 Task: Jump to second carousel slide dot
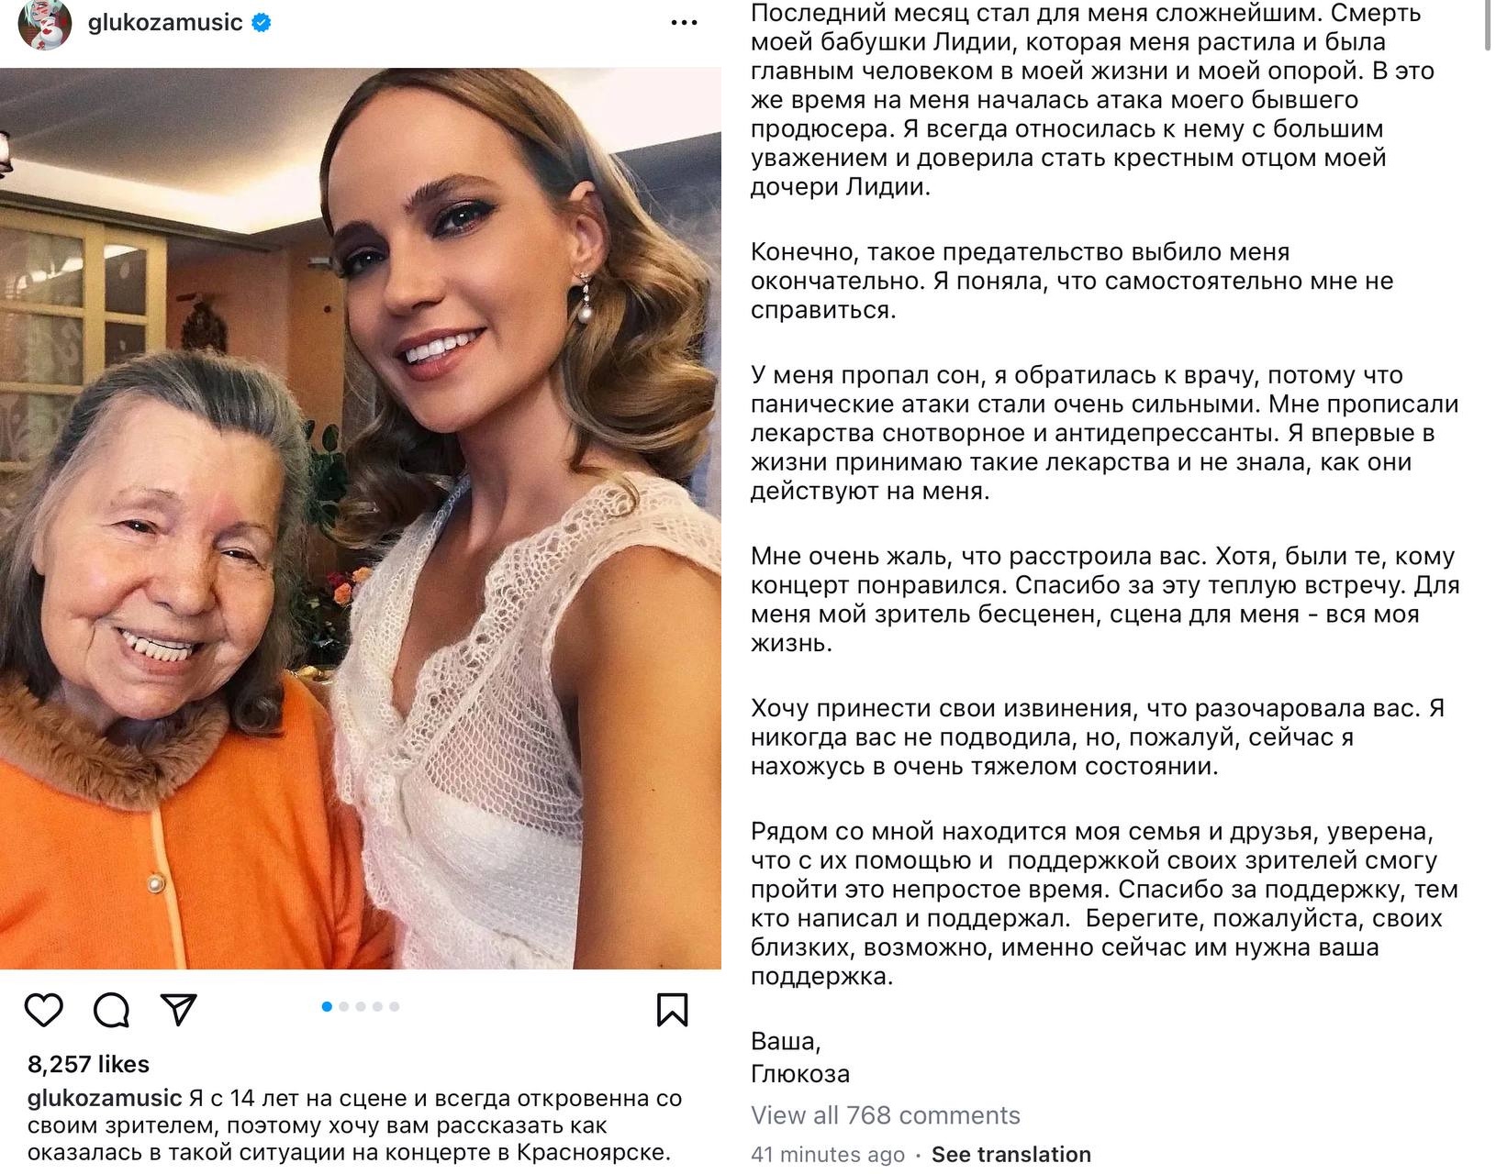[x=344, y=1006]
